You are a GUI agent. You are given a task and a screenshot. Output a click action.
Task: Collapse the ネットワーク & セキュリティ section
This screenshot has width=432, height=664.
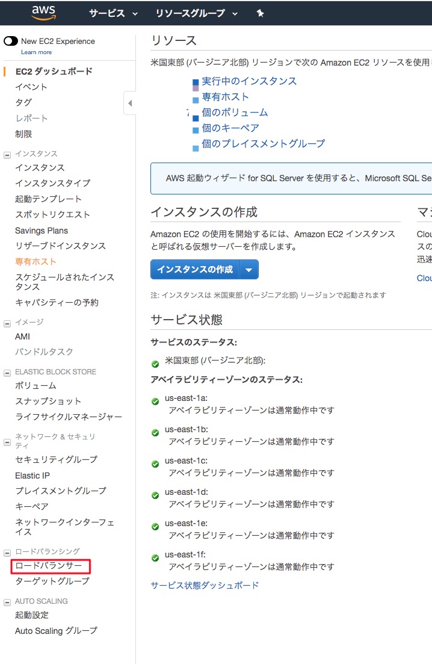(x=7, y=442)
